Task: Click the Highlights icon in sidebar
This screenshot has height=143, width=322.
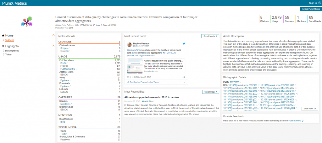Action: tap(3, 46)
